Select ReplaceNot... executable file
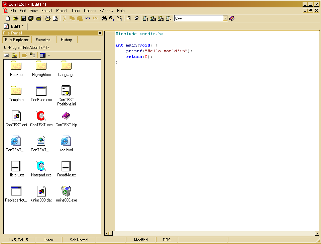 16,194
